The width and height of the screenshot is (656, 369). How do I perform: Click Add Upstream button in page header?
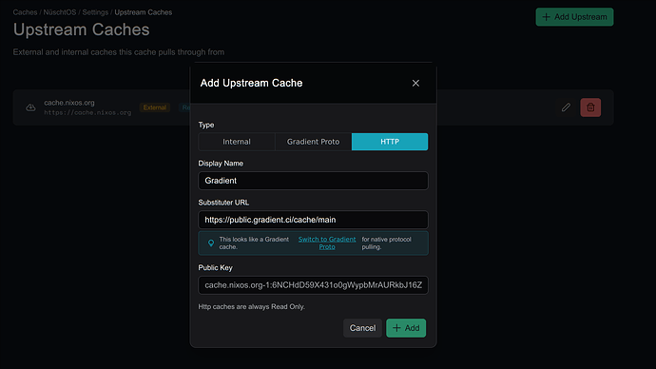574,17
